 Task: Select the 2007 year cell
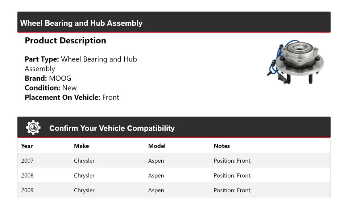tap(27, 161)
